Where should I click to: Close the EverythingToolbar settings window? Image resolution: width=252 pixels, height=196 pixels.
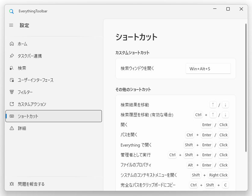point(241,9)
